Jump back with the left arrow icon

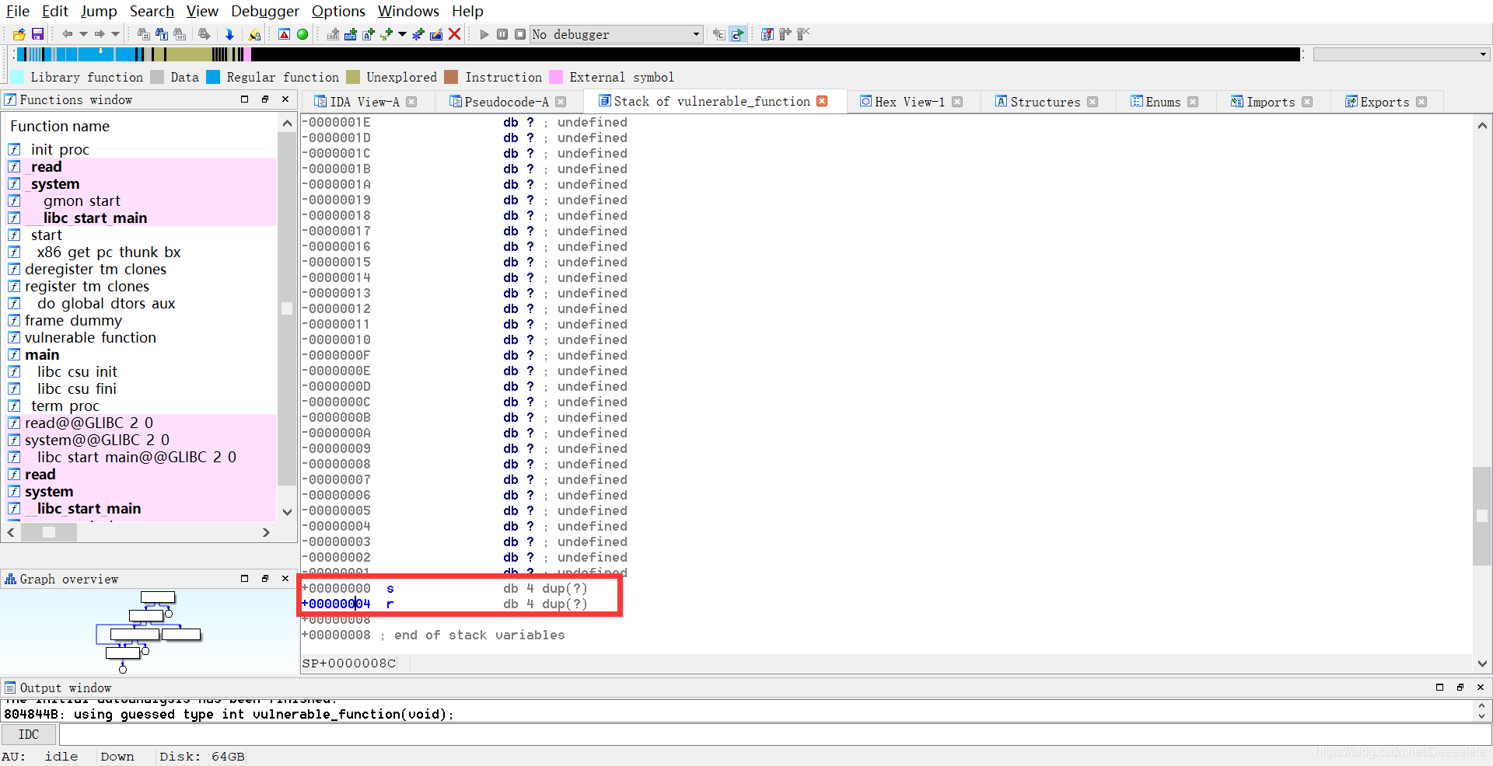(x=67, y=34)
